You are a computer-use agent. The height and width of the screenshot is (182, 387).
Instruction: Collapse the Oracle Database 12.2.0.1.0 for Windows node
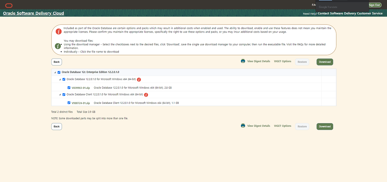(60, 79)
